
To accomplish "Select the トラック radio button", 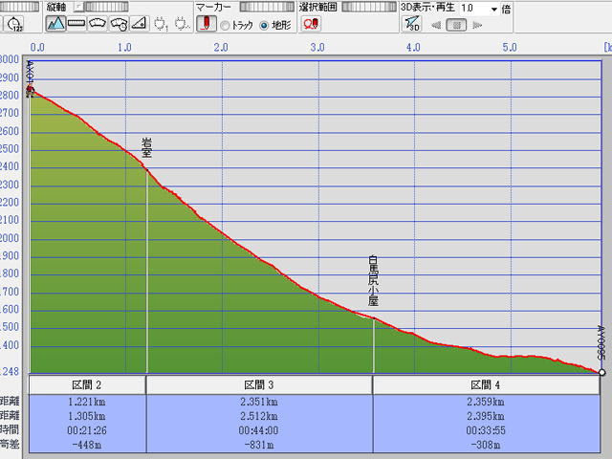I will tap(225, 26).
